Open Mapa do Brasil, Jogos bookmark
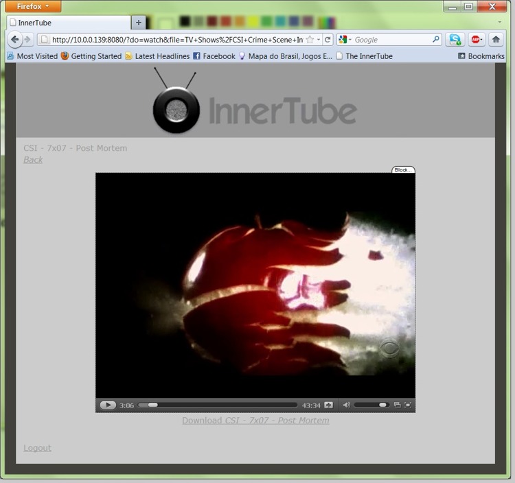The width and height of the screenshot is (515, 483). [x=286, y=56]
